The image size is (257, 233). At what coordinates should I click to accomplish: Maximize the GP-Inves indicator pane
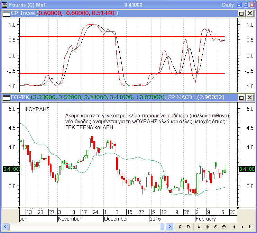(241, 13)
